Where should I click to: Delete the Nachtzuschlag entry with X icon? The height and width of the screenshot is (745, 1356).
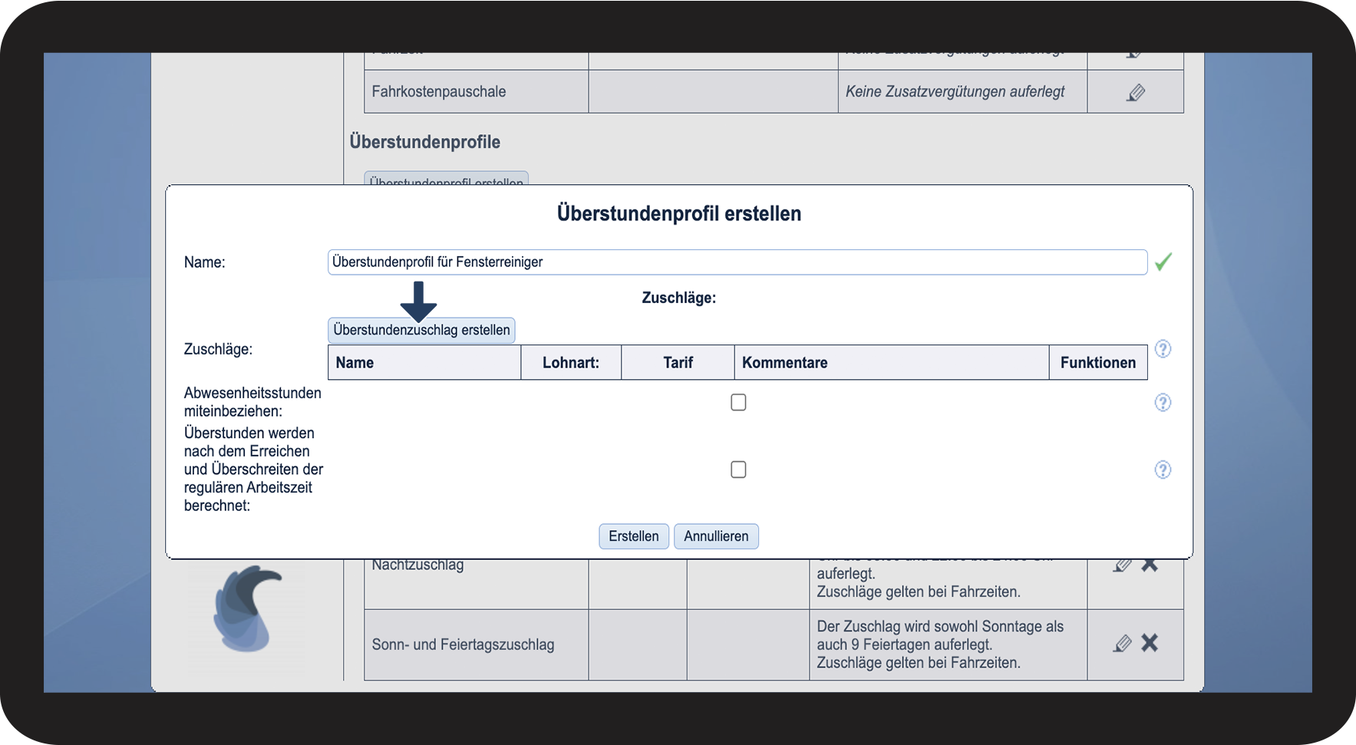point(1150,565)
